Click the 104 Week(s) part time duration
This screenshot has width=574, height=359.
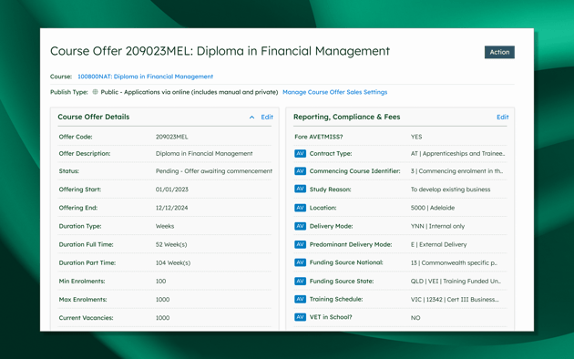173,262
